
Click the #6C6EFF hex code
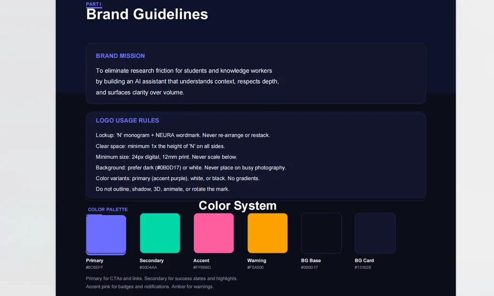95,268
